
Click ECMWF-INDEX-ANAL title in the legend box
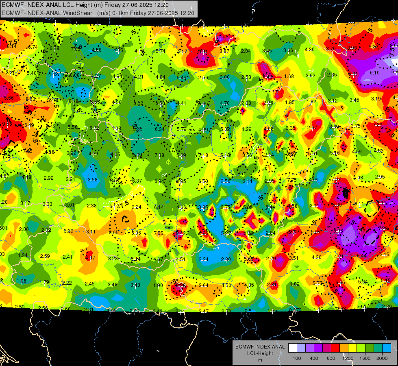[x=260, y=347]
